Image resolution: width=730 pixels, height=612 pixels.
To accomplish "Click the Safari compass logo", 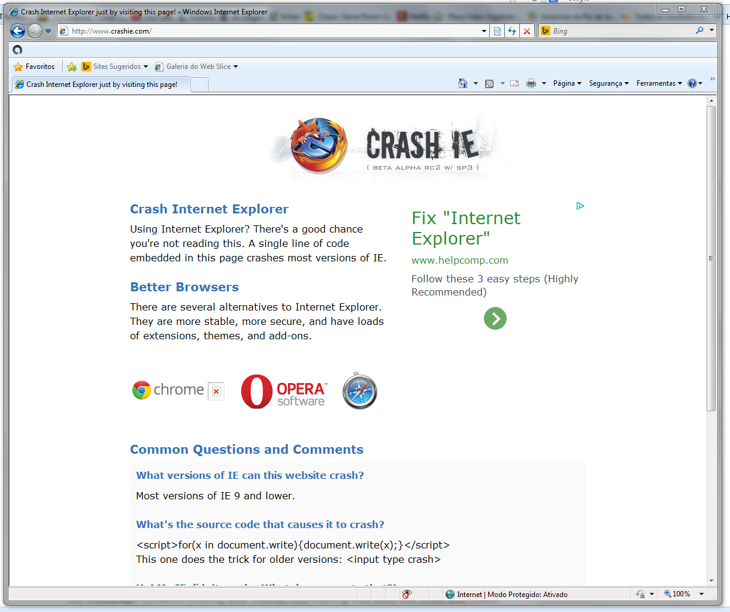I will tap(360, 391).
